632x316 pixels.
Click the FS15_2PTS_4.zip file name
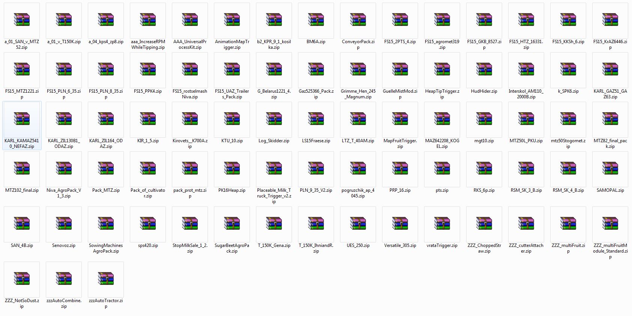pyautogui.click(x=400, y=42)
